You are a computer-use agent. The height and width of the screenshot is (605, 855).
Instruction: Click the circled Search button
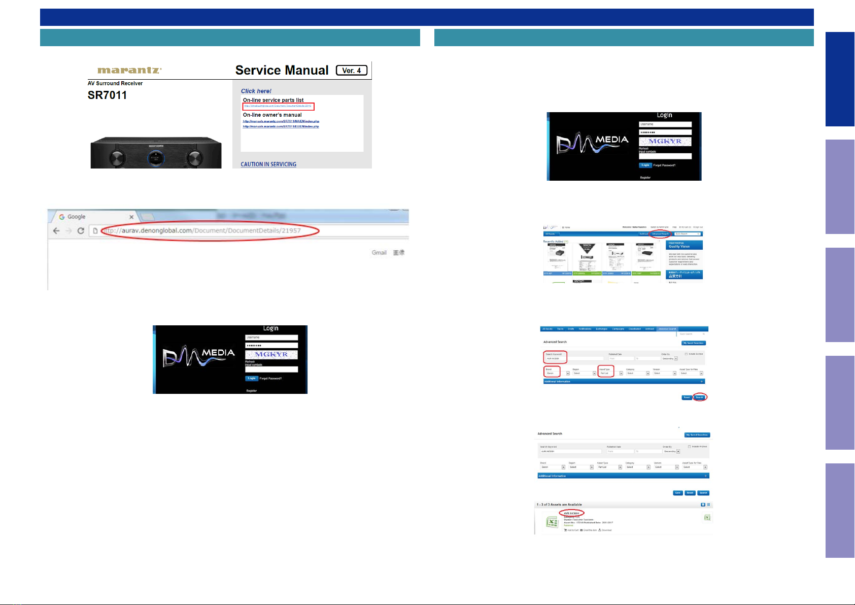[x=700, y=397]
